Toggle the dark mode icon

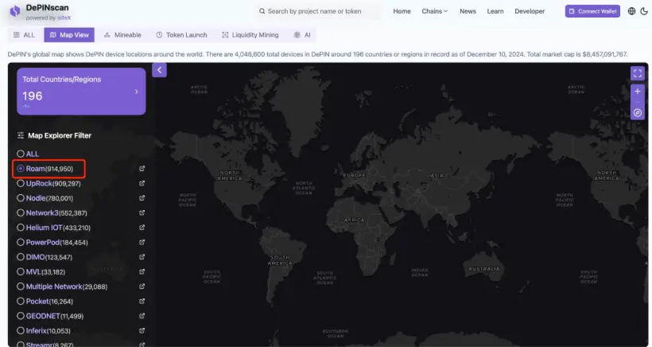(x=643, y=11)
